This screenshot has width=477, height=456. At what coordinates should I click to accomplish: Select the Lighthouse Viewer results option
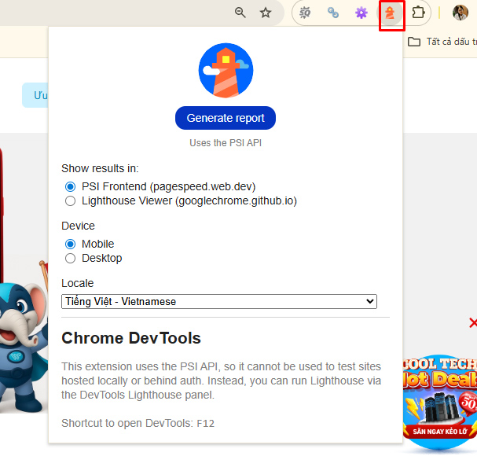(71, 200)
